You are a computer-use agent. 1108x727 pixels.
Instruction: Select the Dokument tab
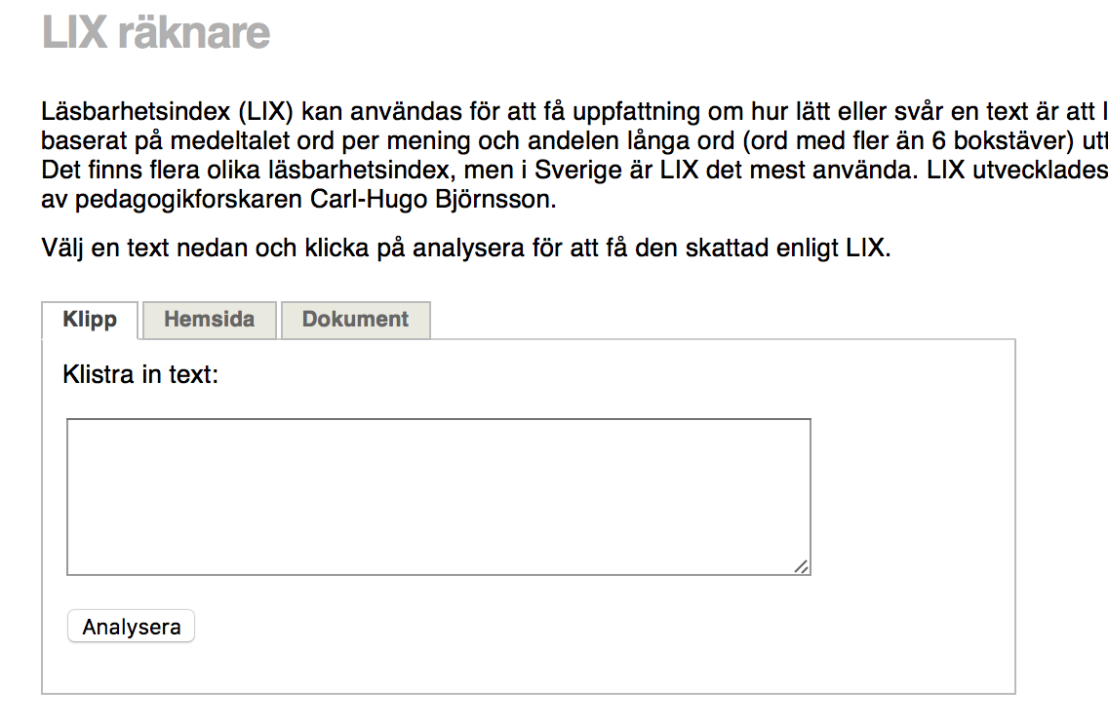tap(355, 320)
